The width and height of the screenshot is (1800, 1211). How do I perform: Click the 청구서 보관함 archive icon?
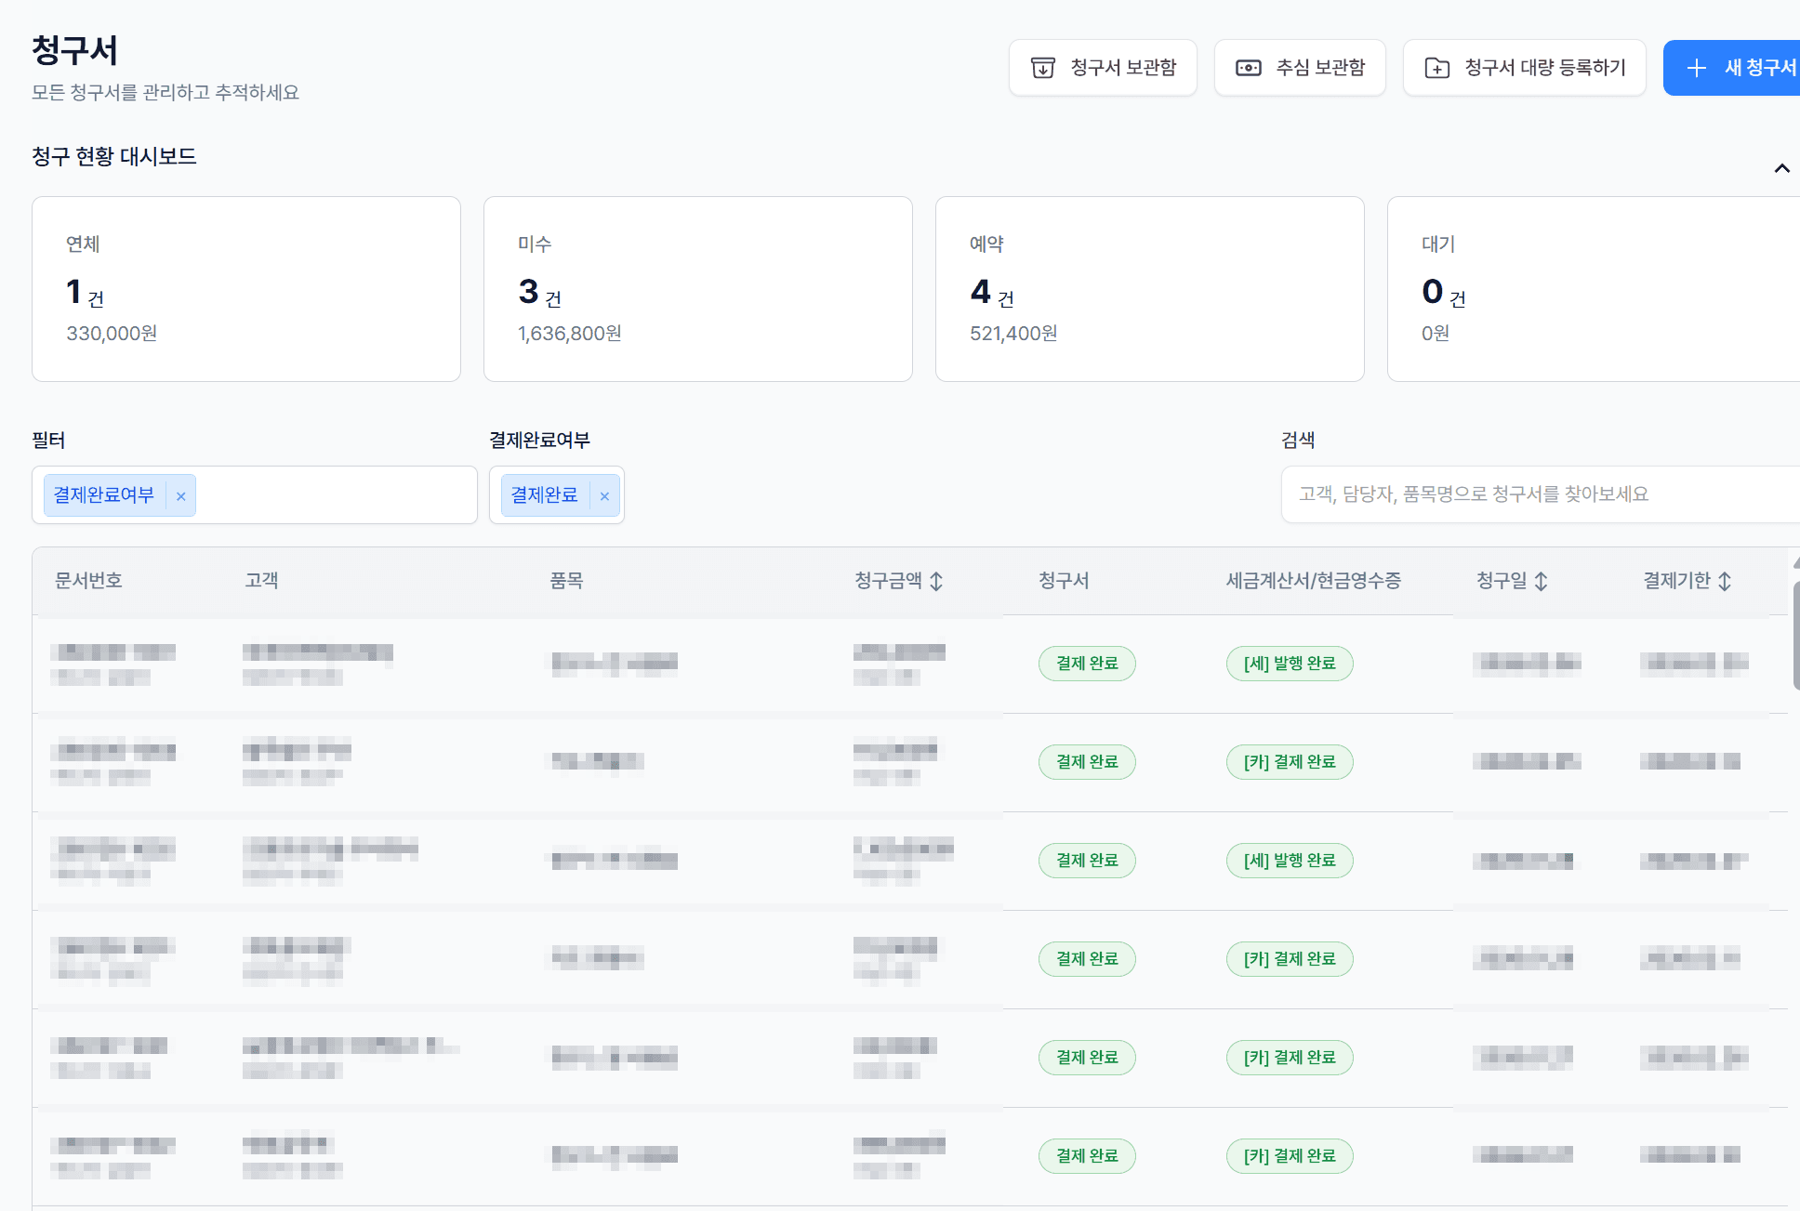[x=1043, y=68]
